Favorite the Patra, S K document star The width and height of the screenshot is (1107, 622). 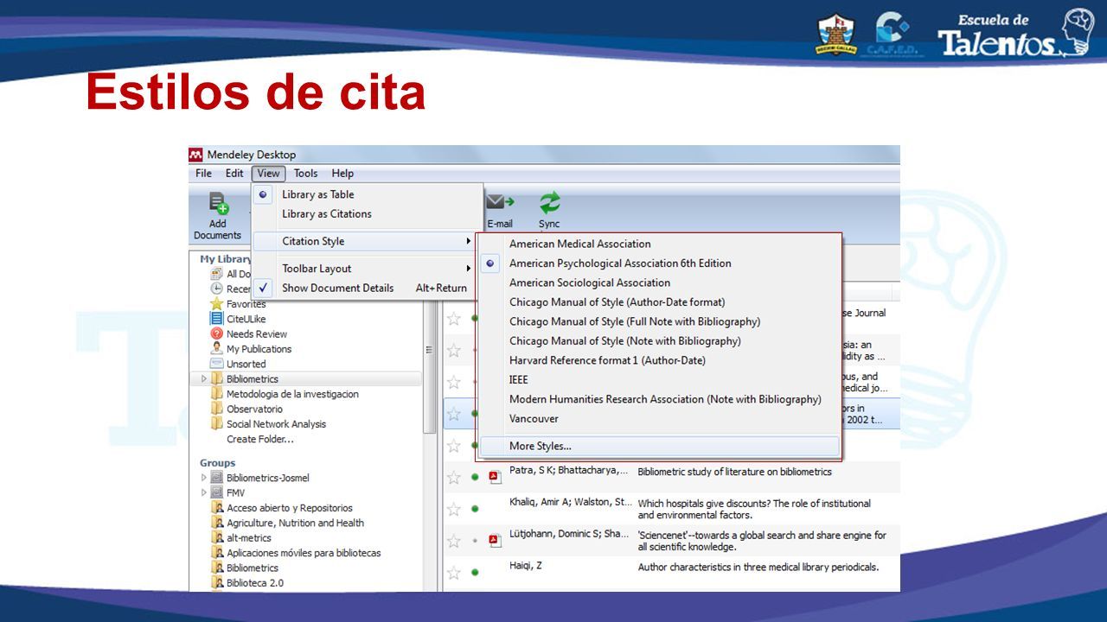(454, 477)
